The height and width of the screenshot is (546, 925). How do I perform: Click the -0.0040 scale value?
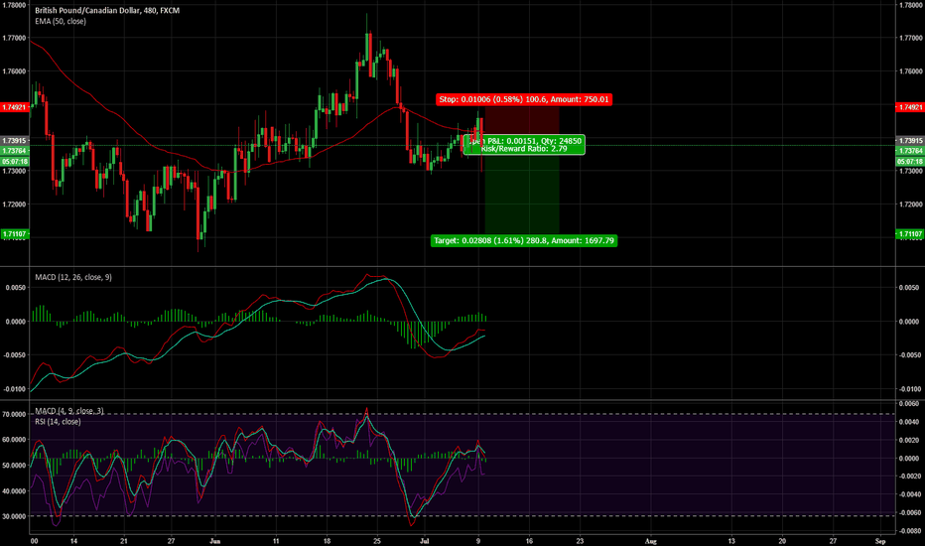[x=908, y=494]
